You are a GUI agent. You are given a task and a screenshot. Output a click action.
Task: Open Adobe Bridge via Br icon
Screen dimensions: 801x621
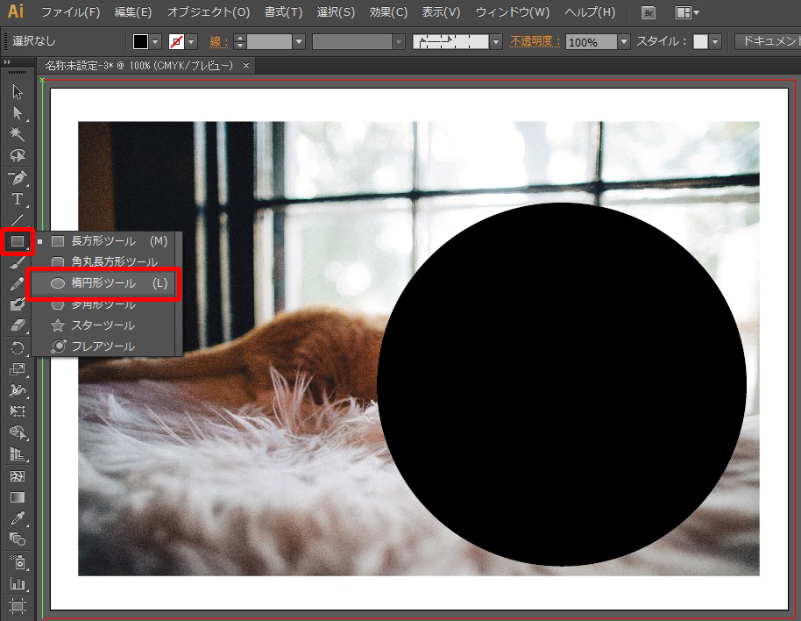(x=649, y=13)
